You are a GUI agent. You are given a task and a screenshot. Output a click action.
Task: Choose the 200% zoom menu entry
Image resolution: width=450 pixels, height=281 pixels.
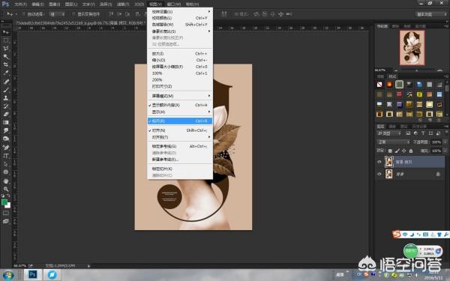180,79
